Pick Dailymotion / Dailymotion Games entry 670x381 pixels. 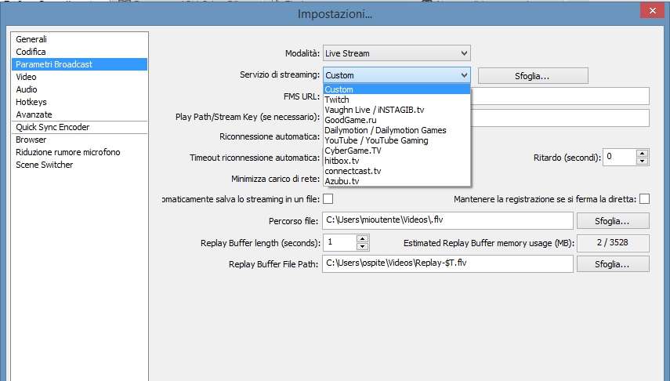(x=385, y=130)
